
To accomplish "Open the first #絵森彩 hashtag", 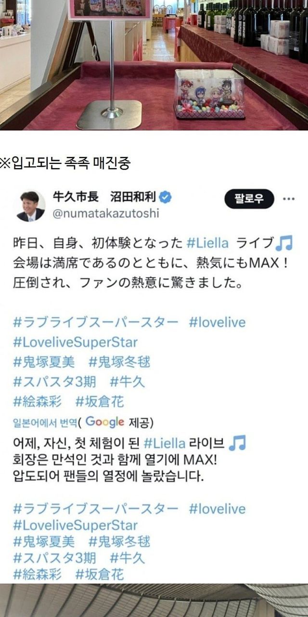I will [x=38, y=401].
